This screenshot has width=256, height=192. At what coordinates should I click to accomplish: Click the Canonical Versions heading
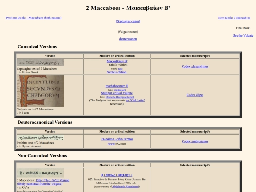(x=37, y=47)
